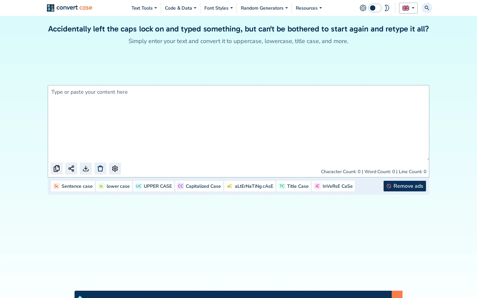477x298 pixels.
Task: Click the 'Simply enter your text' subtitle
Action: click(238, 41)
